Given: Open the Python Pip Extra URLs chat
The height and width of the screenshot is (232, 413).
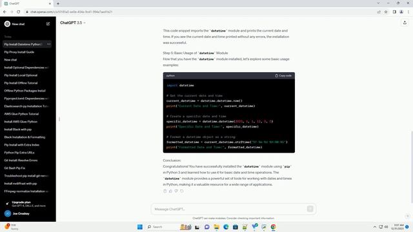Looking at the screenshot, I should point(27,153).
